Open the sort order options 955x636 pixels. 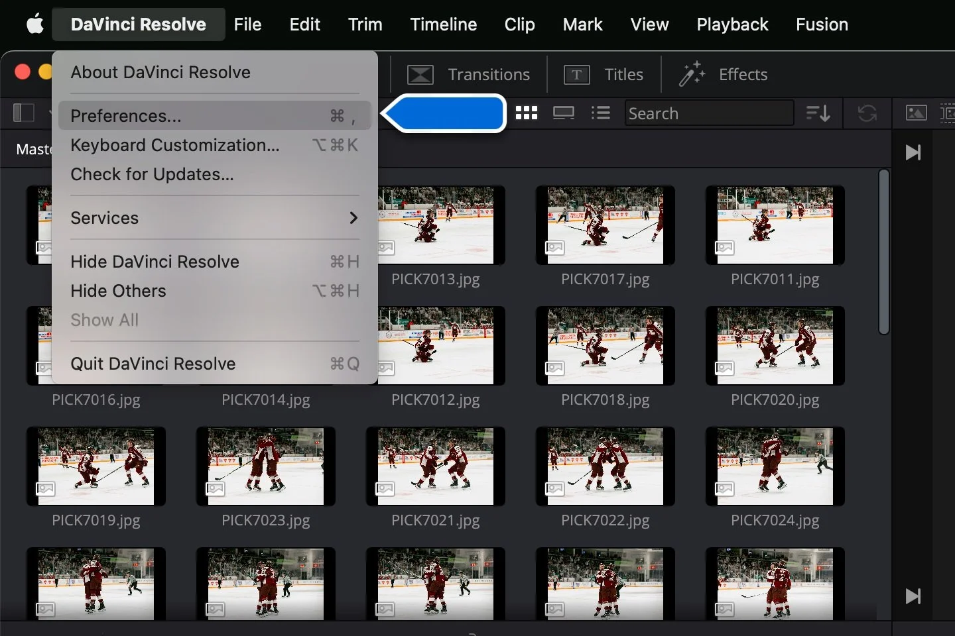pos(818,113)
